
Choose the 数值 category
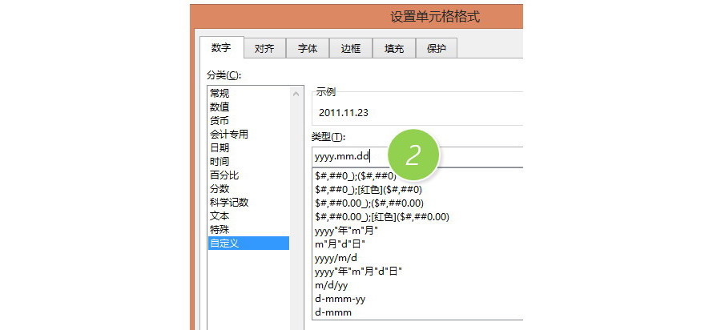(249, 107)
